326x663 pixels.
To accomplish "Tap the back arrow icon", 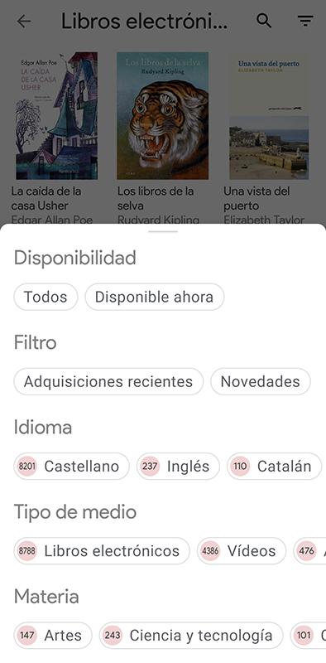I will tap(24, 22).
